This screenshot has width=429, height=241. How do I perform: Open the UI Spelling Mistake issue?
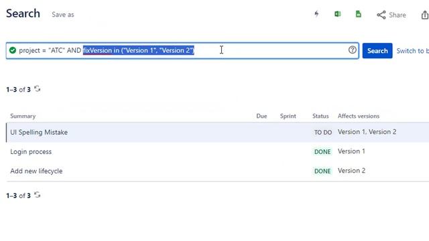39,133
